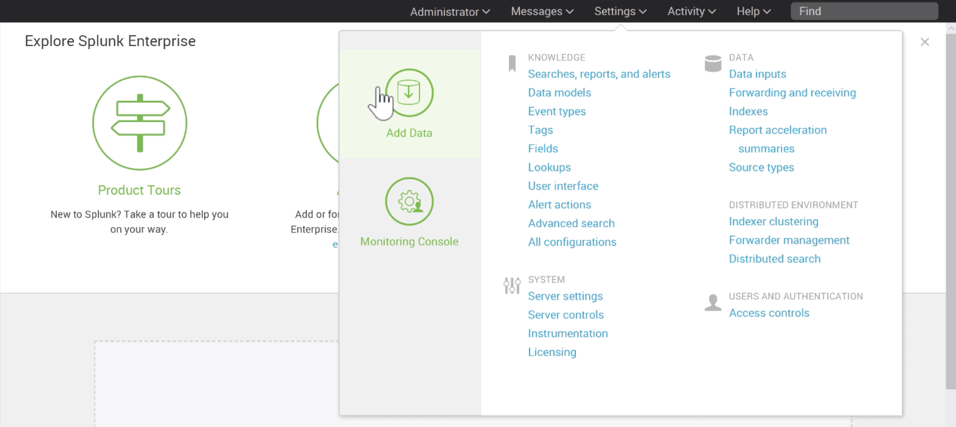The image size is (956, 427).
Task: Open the Licensing page
Action: [552, 352]
